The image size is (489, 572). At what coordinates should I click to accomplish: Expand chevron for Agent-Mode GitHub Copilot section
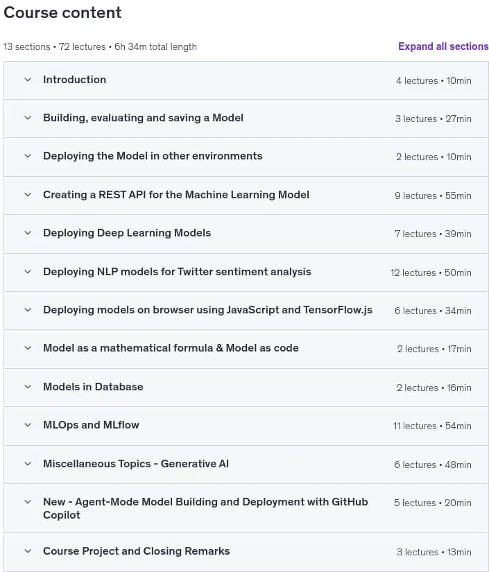pos(28,502)
